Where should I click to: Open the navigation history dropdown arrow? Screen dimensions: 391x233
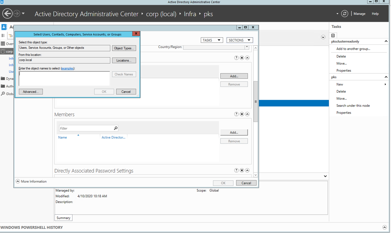coord(23,13)
